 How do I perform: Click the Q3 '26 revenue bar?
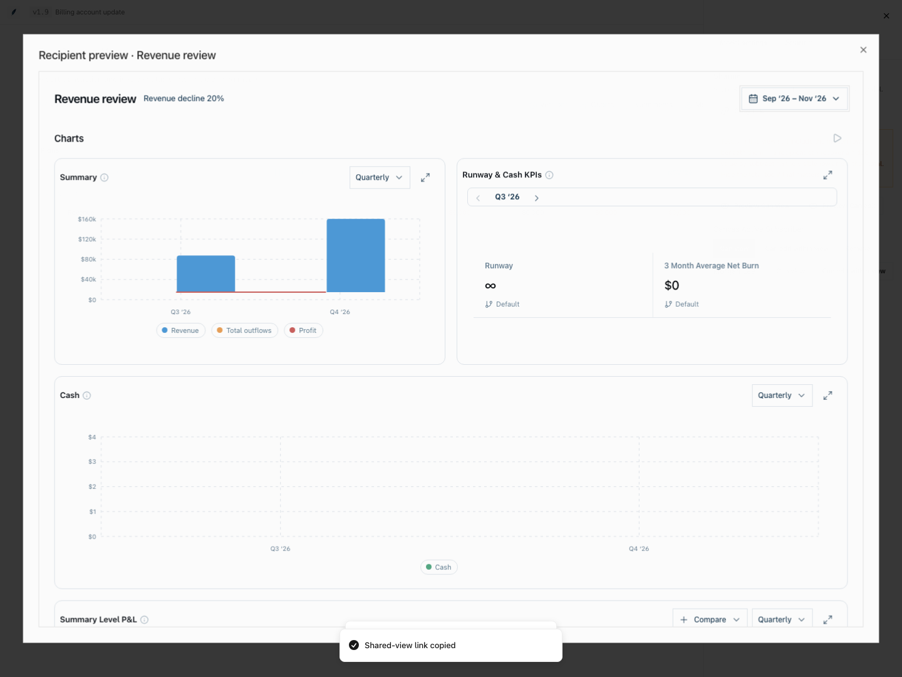(206, 274)
